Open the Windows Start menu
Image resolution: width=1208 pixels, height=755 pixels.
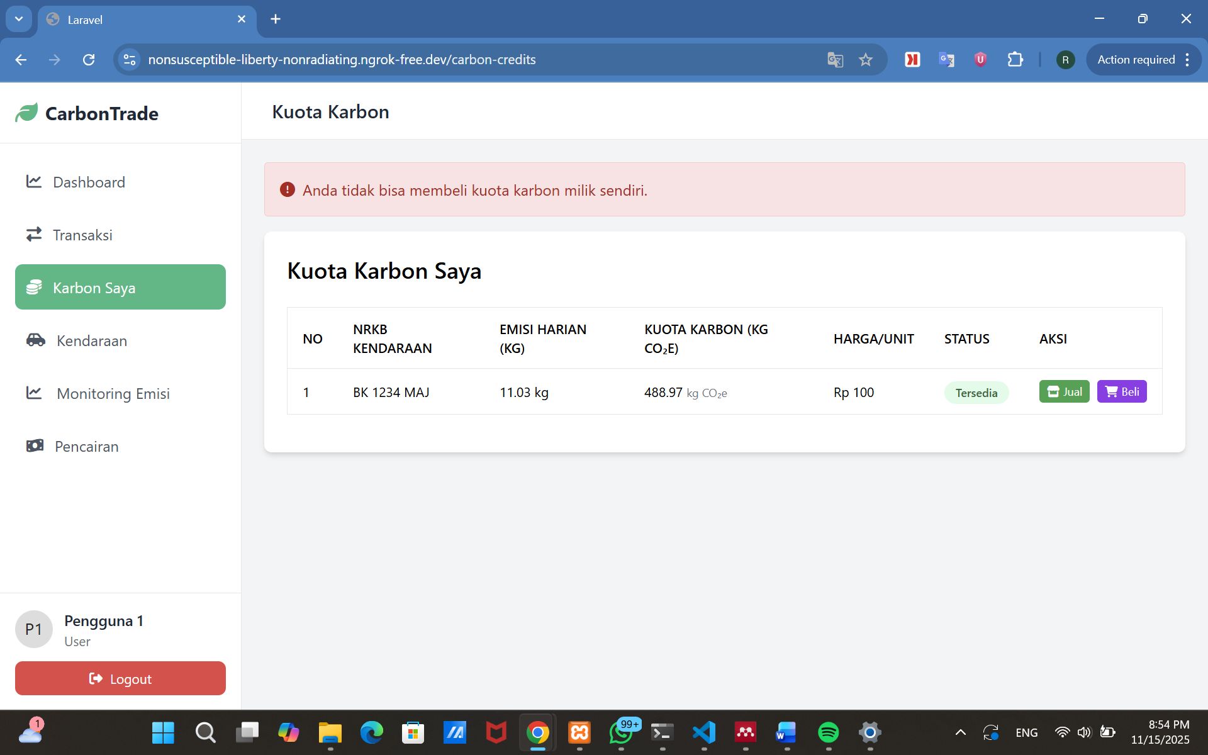(x=163, y=732)
